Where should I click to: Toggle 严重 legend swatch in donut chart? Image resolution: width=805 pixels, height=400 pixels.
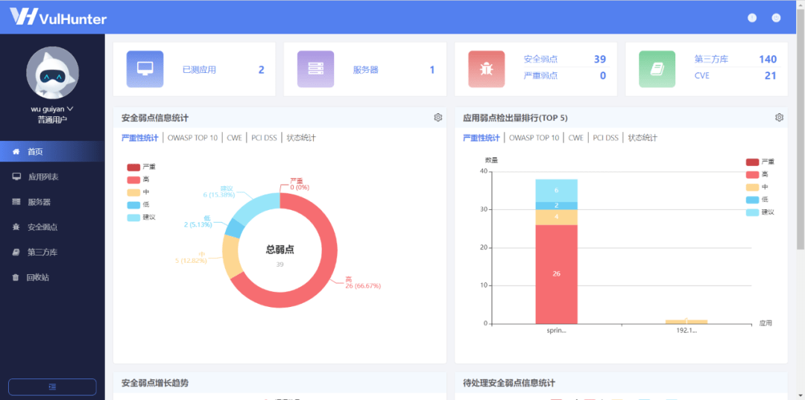pos(133,167)
